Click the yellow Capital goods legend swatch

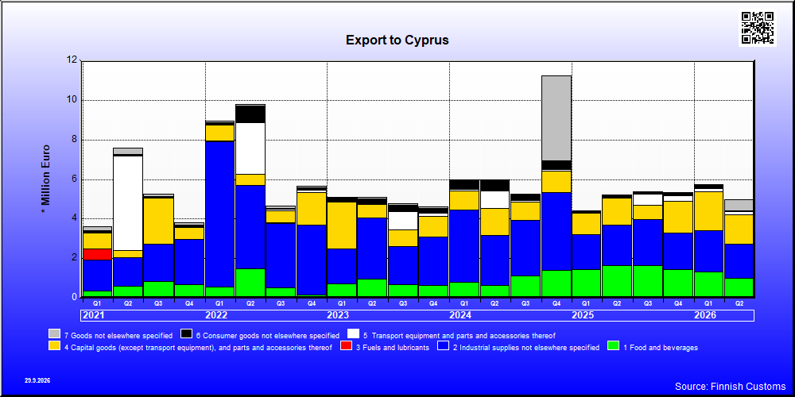point(54,346)
